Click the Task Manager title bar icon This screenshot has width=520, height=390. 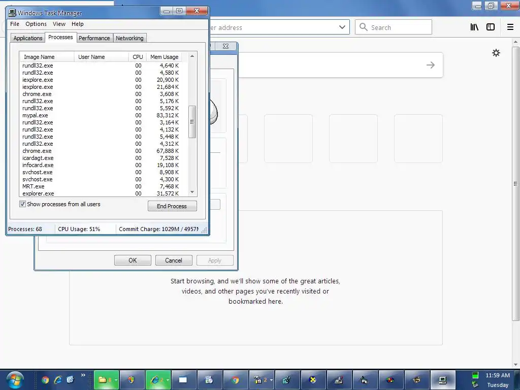12,13
